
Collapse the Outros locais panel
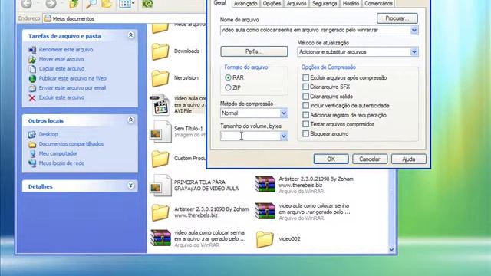click(x=131, y=120)
